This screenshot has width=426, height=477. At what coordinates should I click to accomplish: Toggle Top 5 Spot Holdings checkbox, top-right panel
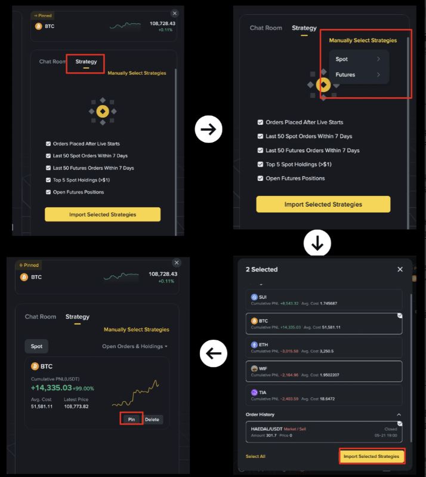pos(260,164)
